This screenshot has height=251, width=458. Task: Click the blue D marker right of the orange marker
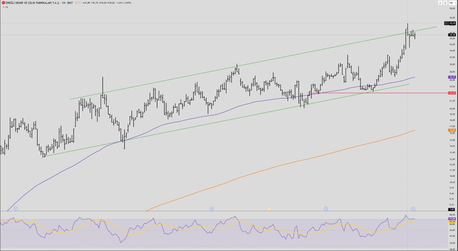click(326, 209)
